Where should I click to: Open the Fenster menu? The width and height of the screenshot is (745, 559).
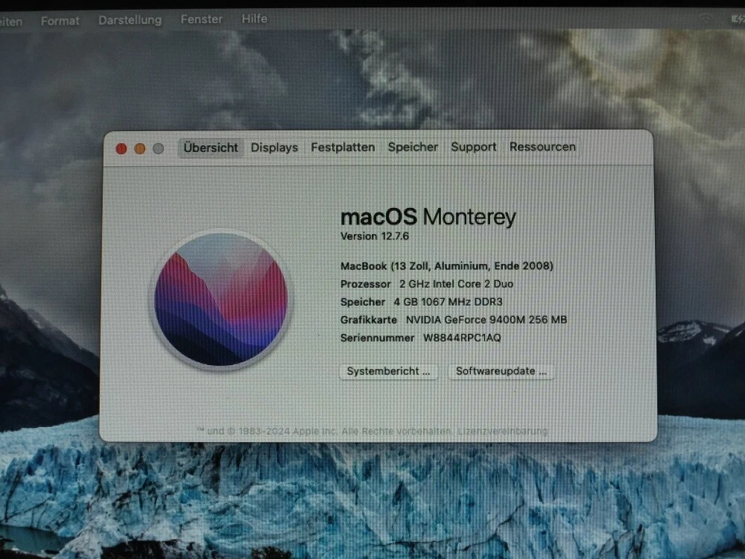201,19
